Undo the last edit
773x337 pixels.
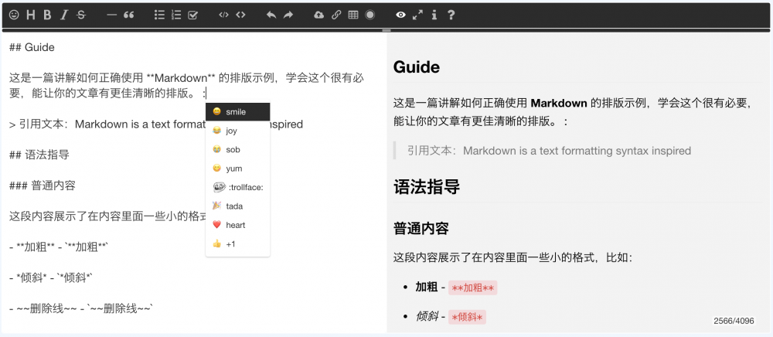(271, 15)
